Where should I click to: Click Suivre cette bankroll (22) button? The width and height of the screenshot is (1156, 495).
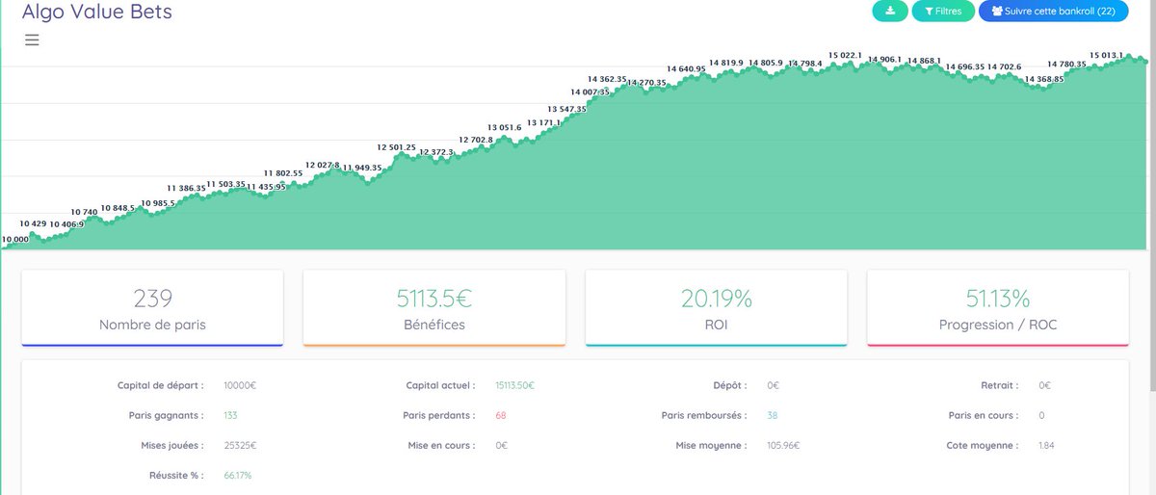coord(1053,12)
